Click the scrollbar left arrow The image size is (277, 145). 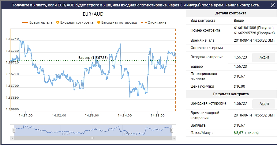(x=12, y=138)
